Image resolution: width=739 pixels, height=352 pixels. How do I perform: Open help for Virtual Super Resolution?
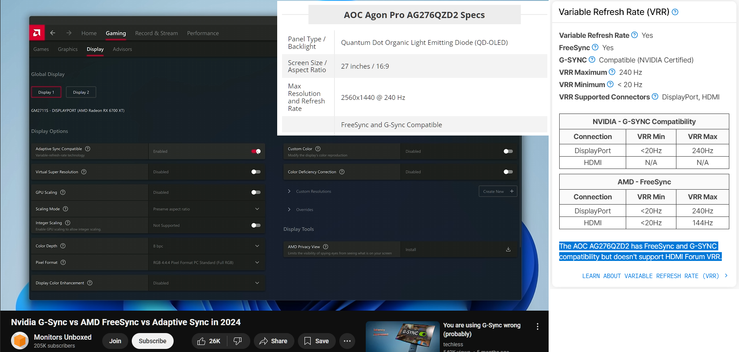pos(84,172)
